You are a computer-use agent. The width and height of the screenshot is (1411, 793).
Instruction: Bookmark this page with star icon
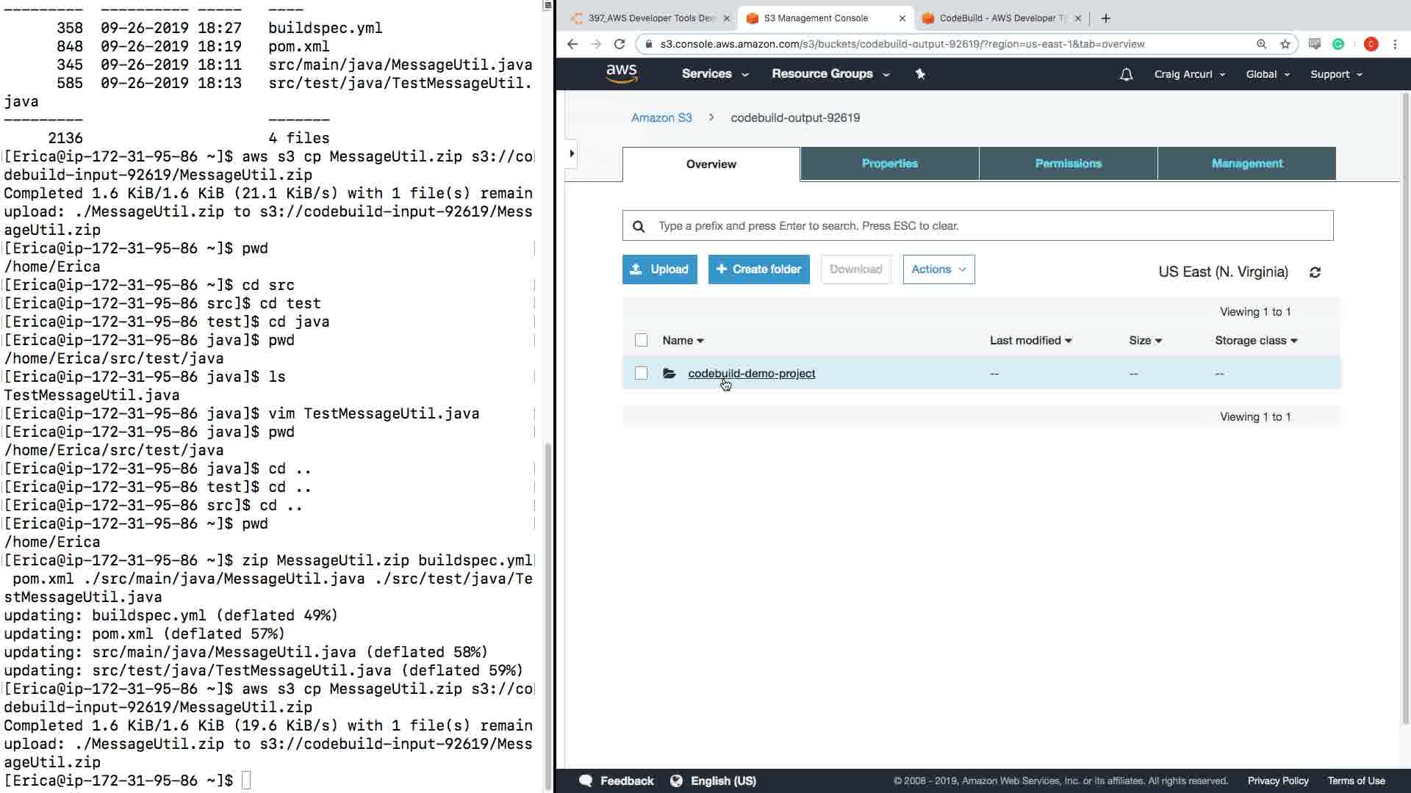click(1285, 44)
